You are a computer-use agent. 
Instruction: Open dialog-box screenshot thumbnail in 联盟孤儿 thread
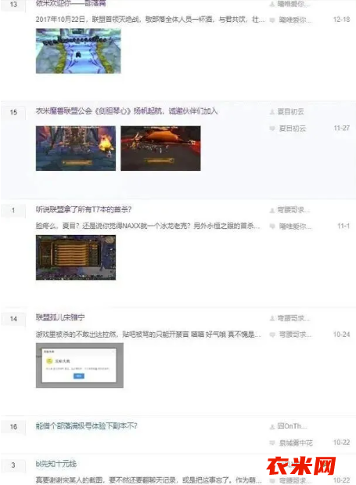click(80, 365)
